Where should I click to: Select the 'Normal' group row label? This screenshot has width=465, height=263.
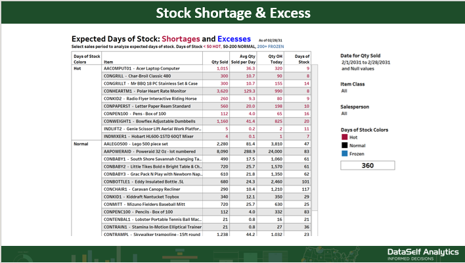tap(81, 144)
